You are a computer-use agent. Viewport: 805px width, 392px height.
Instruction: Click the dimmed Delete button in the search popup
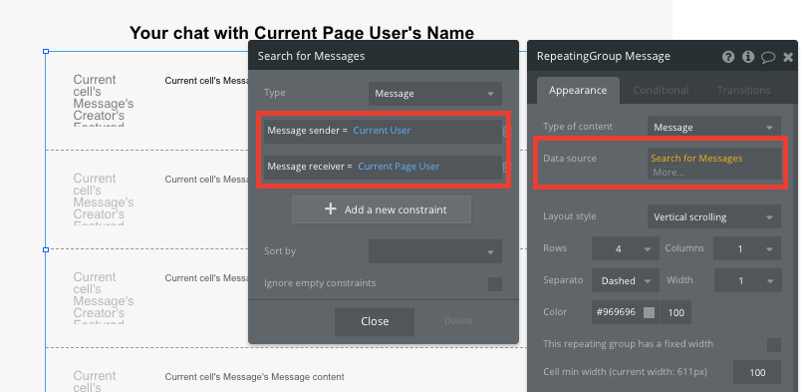point(458,321)
